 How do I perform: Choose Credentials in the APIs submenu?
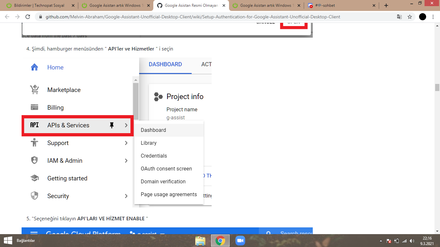point(169,156)
